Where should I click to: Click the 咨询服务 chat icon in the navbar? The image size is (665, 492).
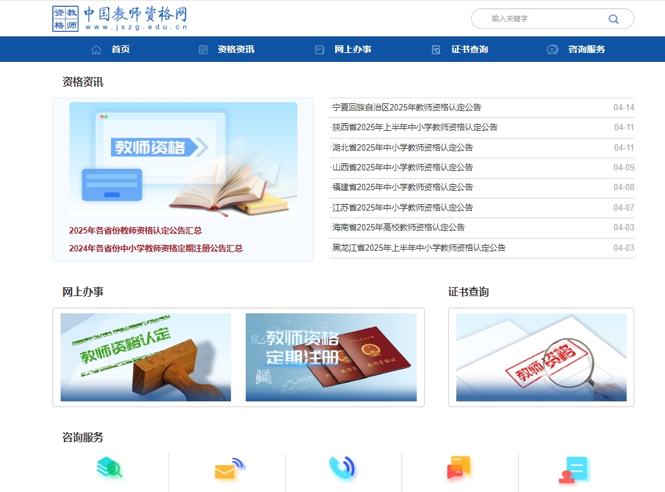click(551, 48)
